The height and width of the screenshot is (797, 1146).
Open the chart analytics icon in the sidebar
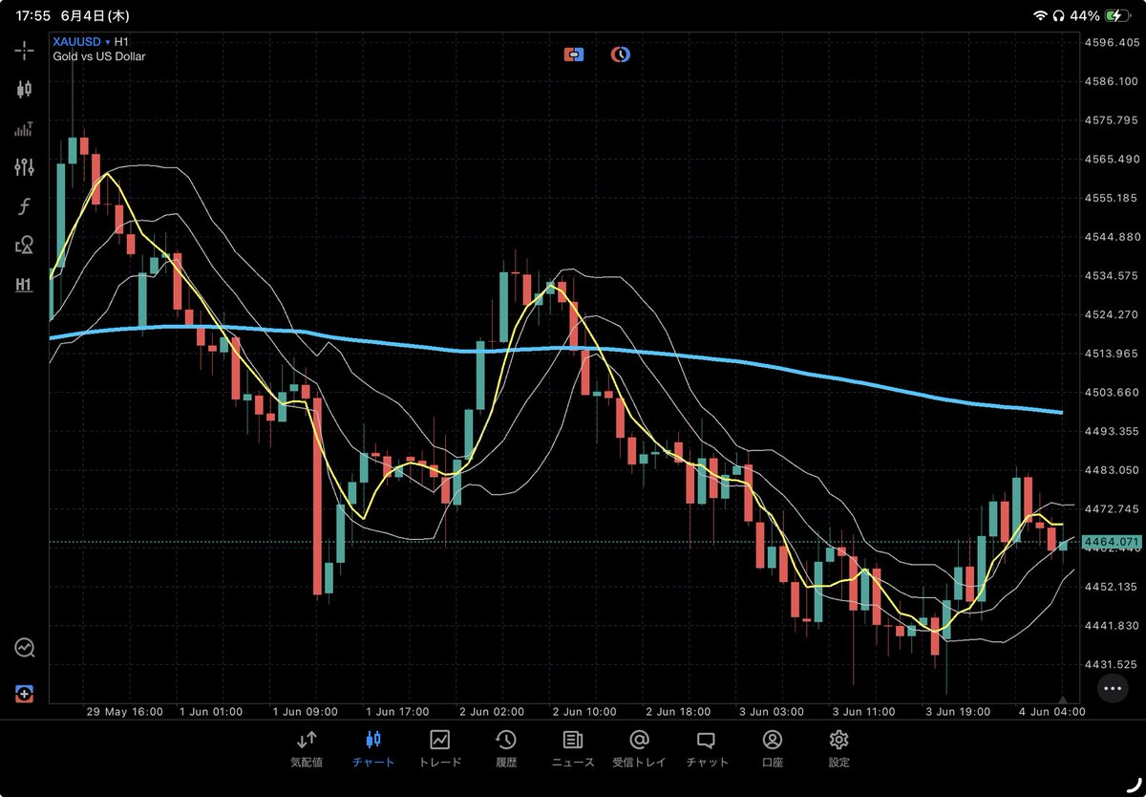click(24, 648)
